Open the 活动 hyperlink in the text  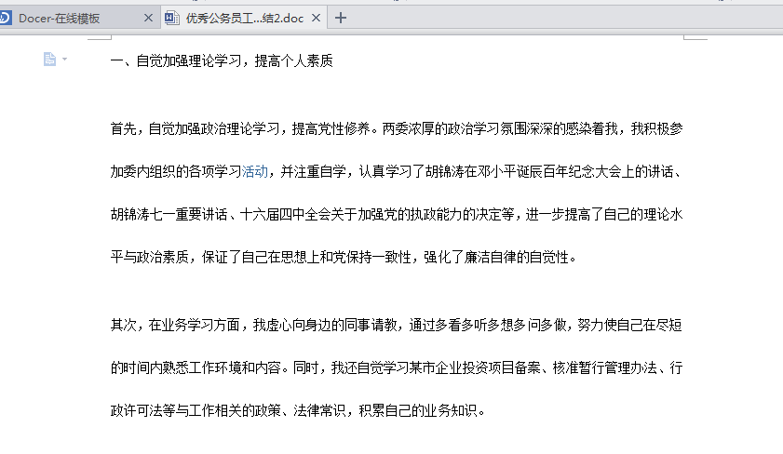coord(255,171)
